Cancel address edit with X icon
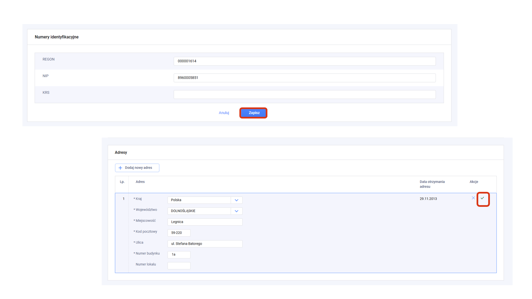The height and width of the screenshot is (299, 532). tap(473, 198)
